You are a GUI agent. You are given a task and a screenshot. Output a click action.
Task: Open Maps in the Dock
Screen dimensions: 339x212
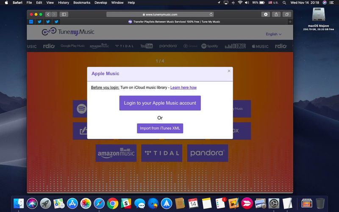59,204
